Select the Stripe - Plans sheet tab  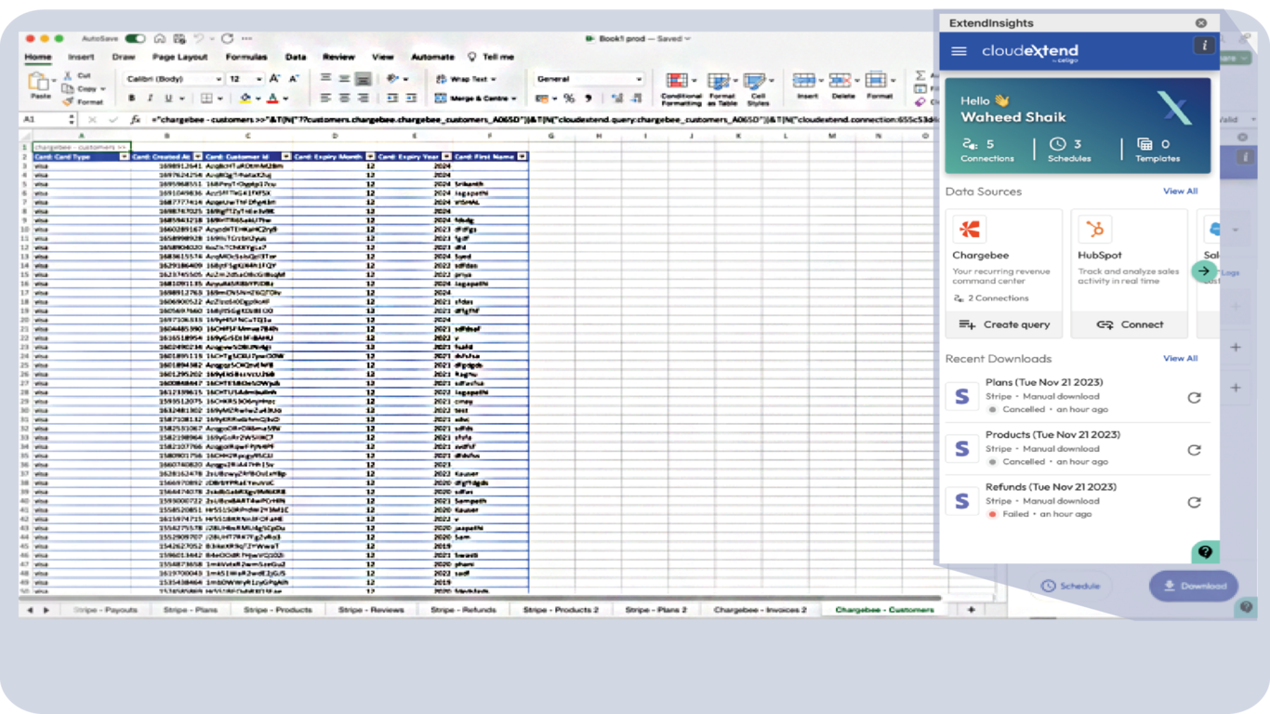coord(190,610)
